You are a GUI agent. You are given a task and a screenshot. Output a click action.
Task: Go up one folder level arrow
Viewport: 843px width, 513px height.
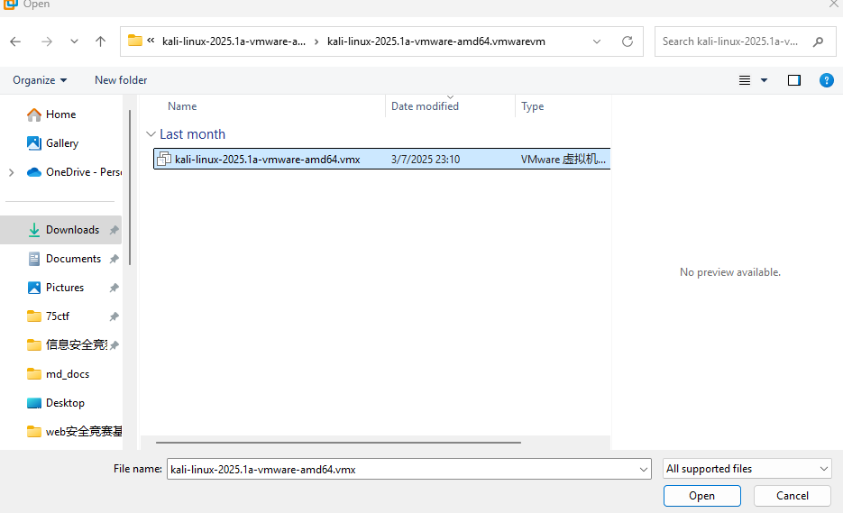click(101, 41)
